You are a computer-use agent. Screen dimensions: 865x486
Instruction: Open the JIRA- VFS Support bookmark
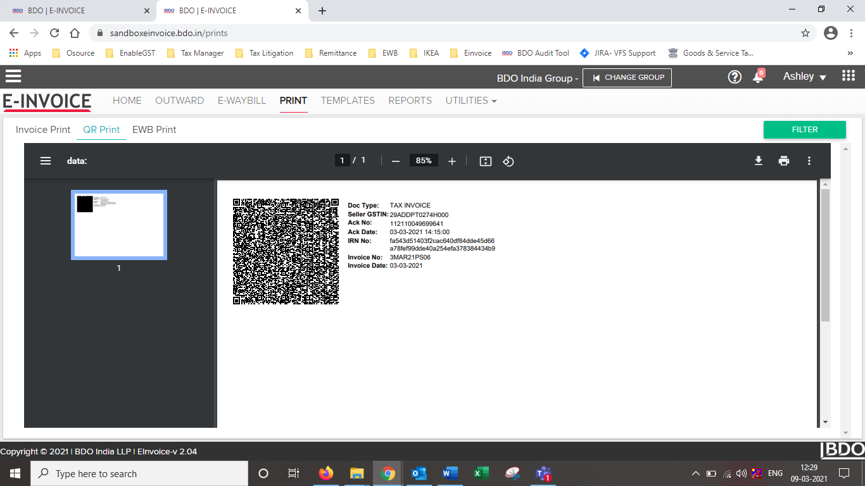coord(618,53)
